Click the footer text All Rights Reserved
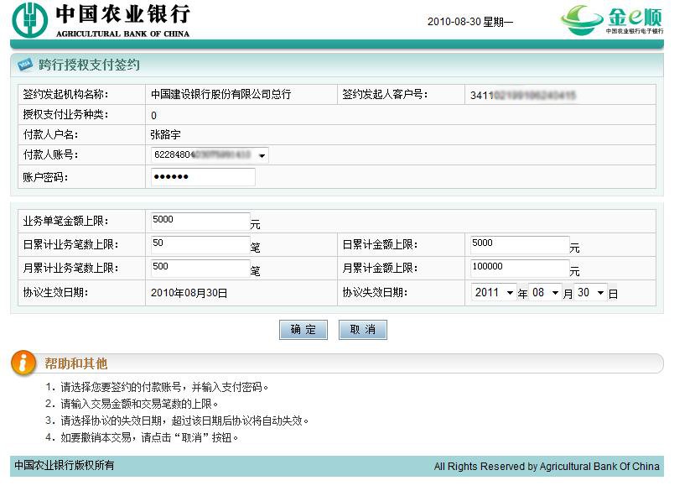Viewport: 695px width, 491px height. click(547, 466)
